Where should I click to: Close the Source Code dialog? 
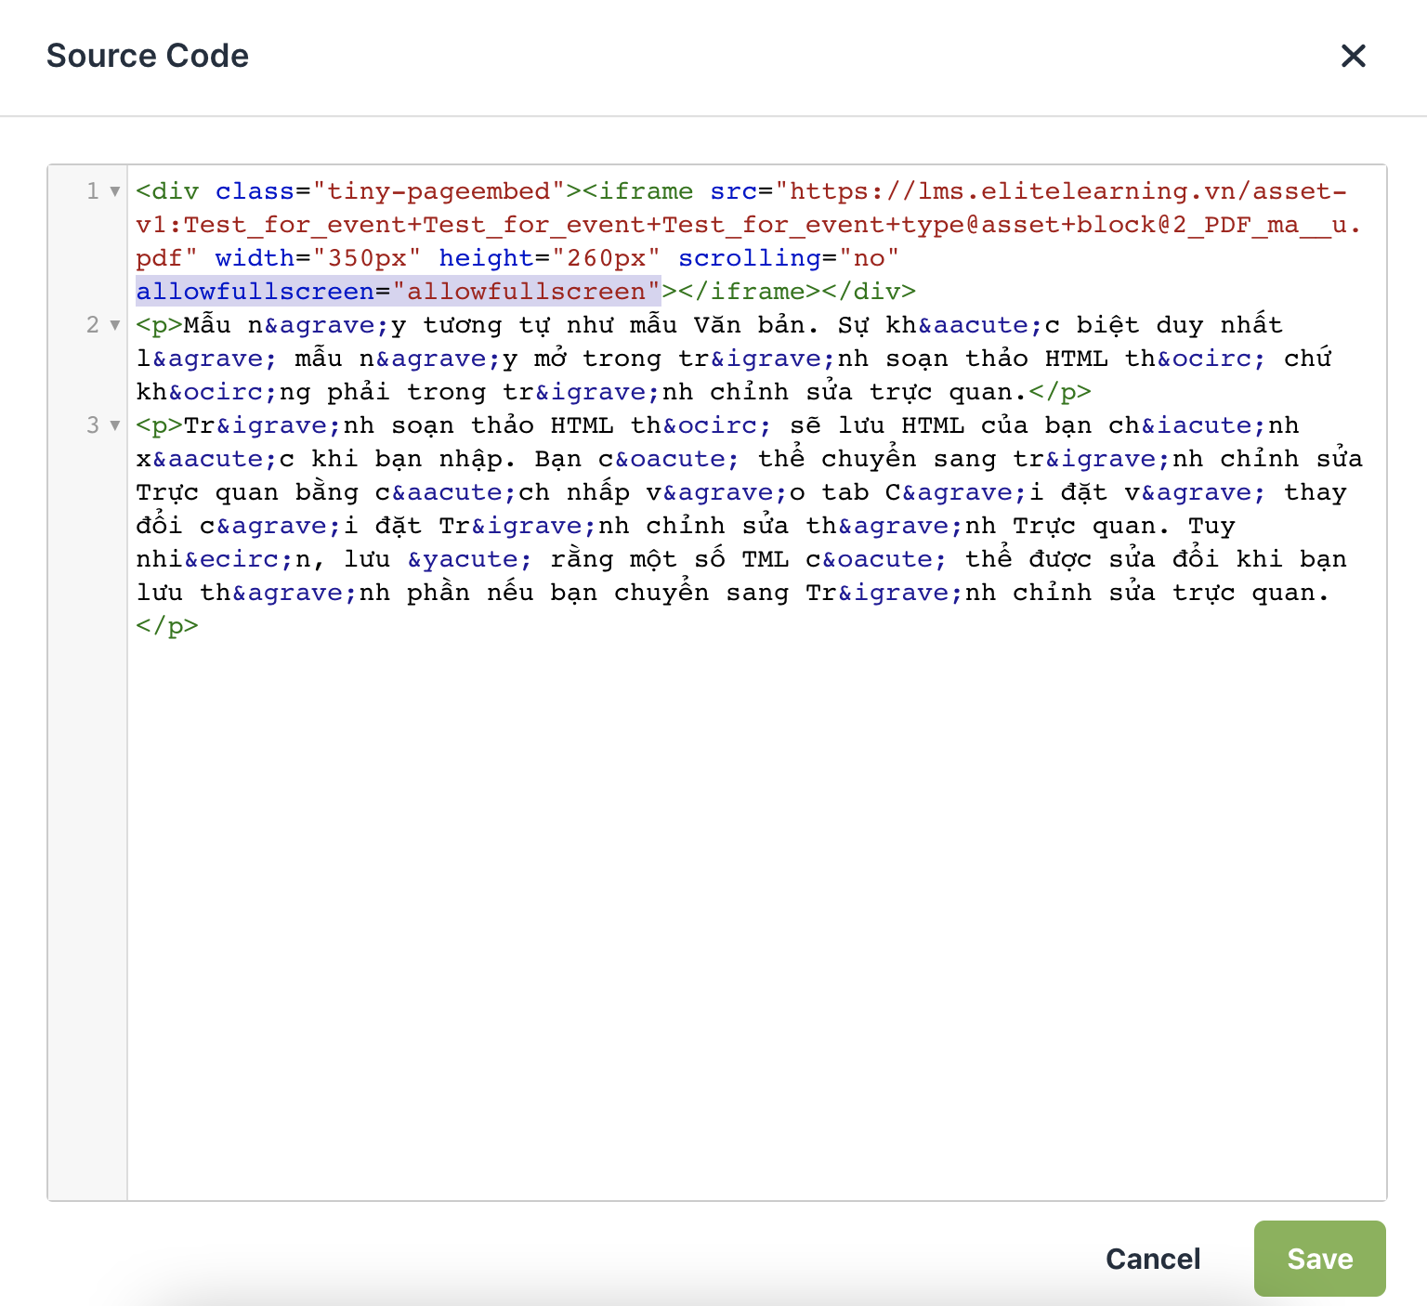[x=1353, y=56]
